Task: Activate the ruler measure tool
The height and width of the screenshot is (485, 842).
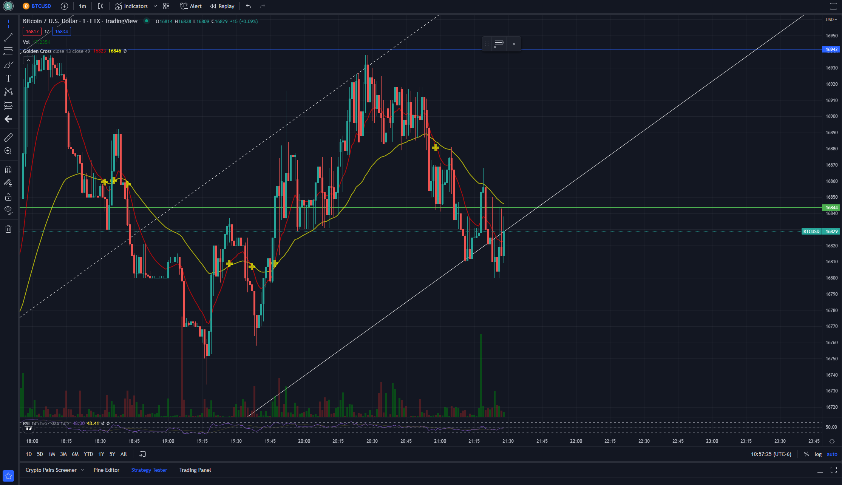Action: 8,137
